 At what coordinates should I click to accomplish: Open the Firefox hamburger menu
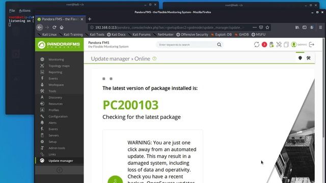click(320, 27)
